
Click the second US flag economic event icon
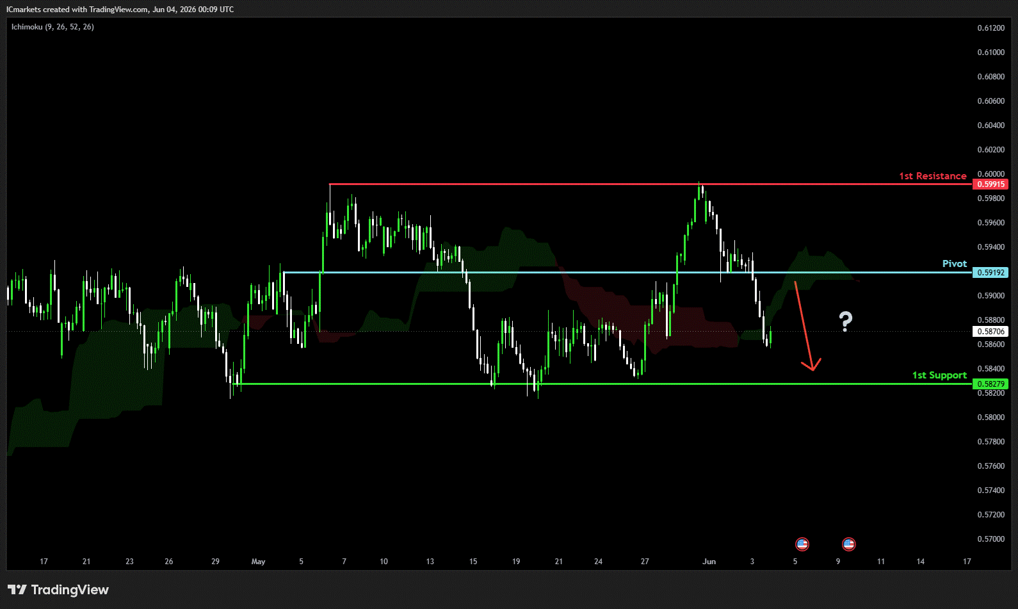849,544
